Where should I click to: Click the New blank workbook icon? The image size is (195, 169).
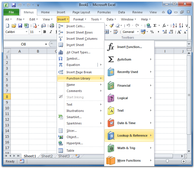click(x=7, y=26)
